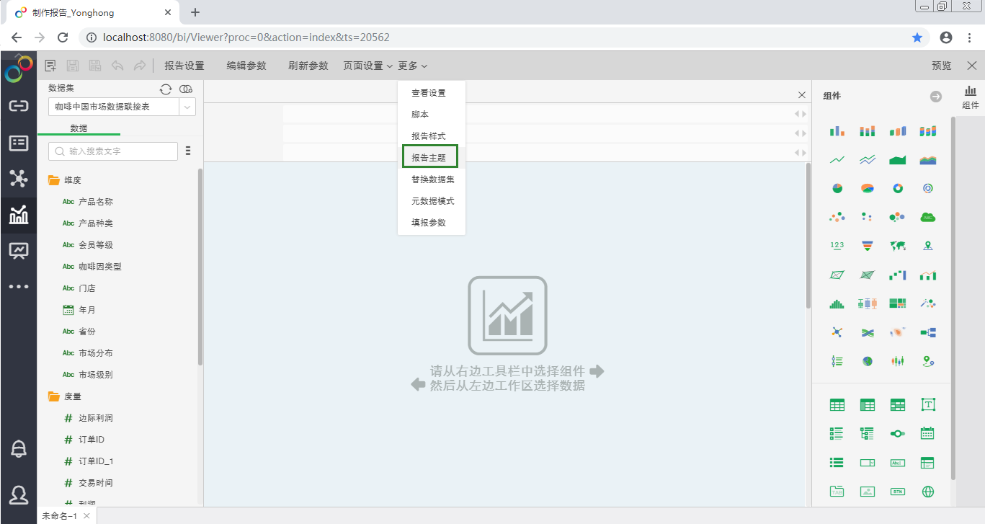Click the new report icon in toolbar

pyautogui.click(x=50, y=66)
